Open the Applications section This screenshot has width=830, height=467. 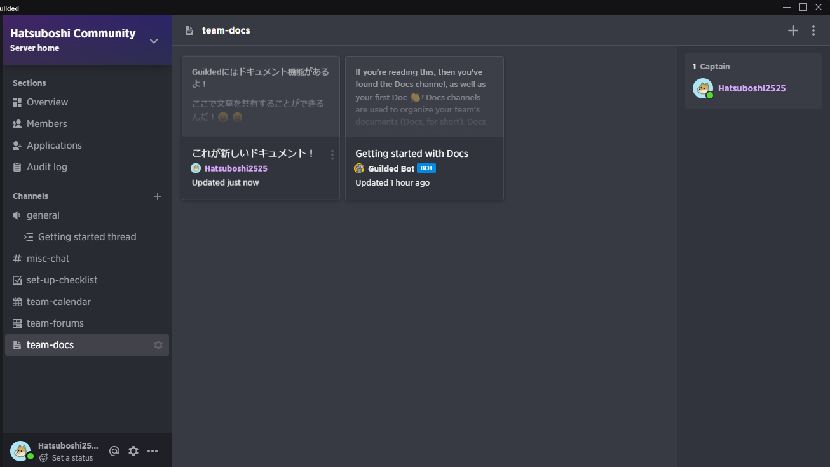pos(87,146)
